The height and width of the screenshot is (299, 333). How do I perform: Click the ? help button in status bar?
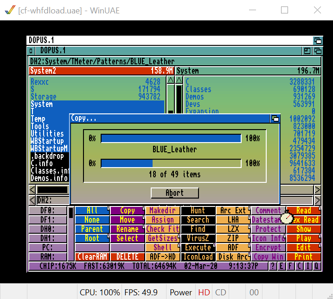coord(273,266)
